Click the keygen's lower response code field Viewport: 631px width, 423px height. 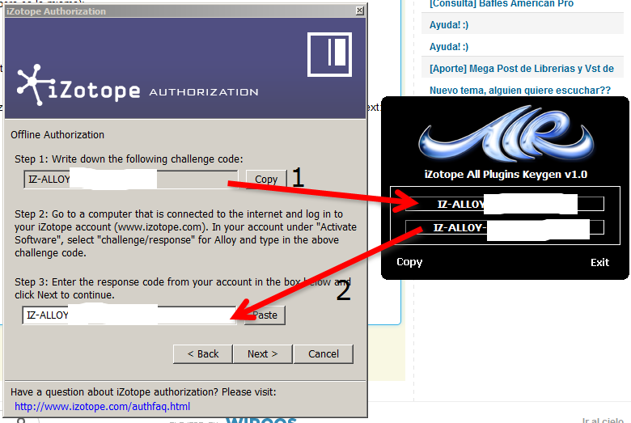tap(505, 228)
